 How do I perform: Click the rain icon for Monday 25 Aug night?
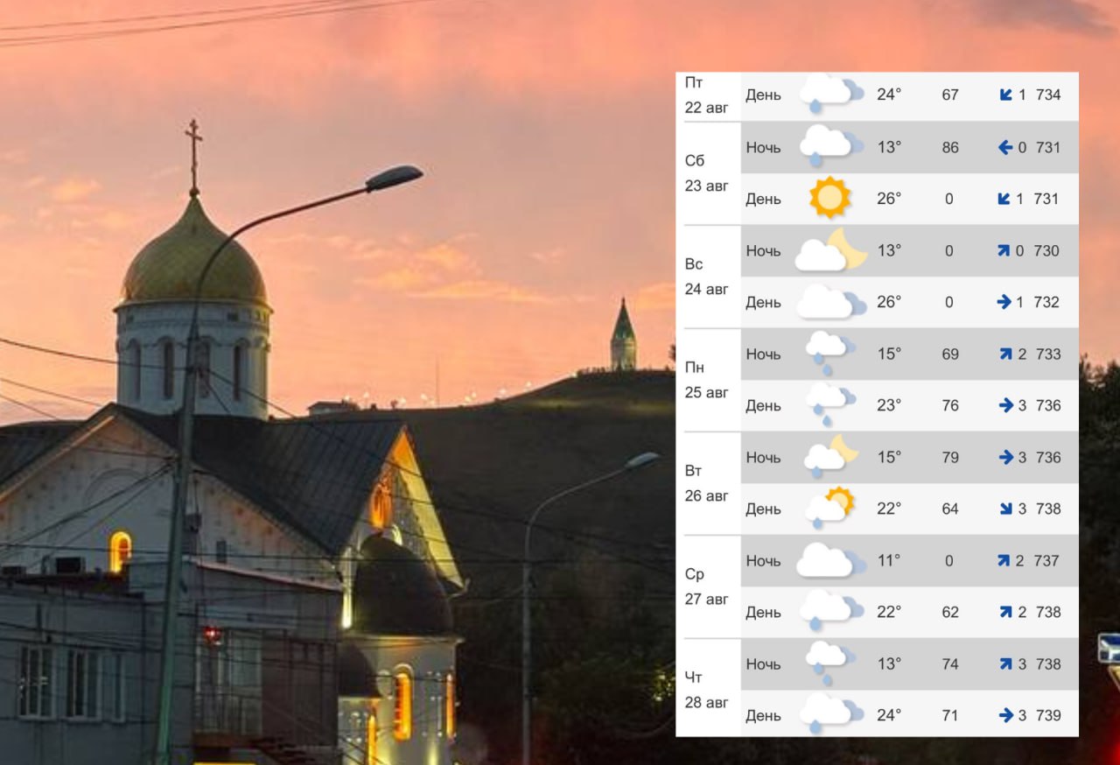830,353
